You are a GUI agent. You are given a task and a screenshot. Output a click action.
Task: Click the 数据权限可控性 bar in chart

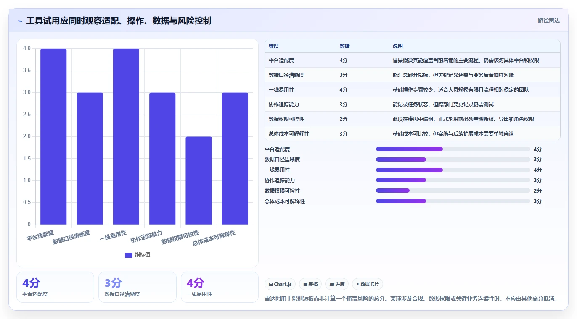pos(199,180)
